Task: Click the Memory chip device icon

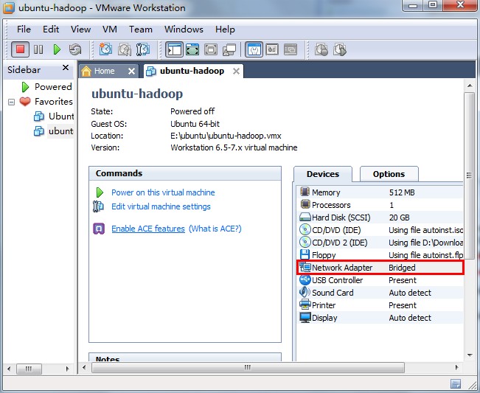Action: point(305,192)
